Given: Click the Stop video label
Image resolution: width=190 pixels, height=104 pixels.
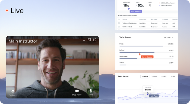Looking at the screenshot, I should (x=77, y=95).
